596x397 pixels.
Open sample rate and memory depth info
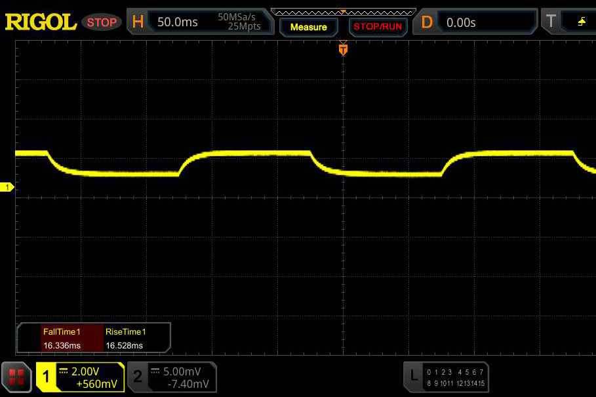(239, 22)
